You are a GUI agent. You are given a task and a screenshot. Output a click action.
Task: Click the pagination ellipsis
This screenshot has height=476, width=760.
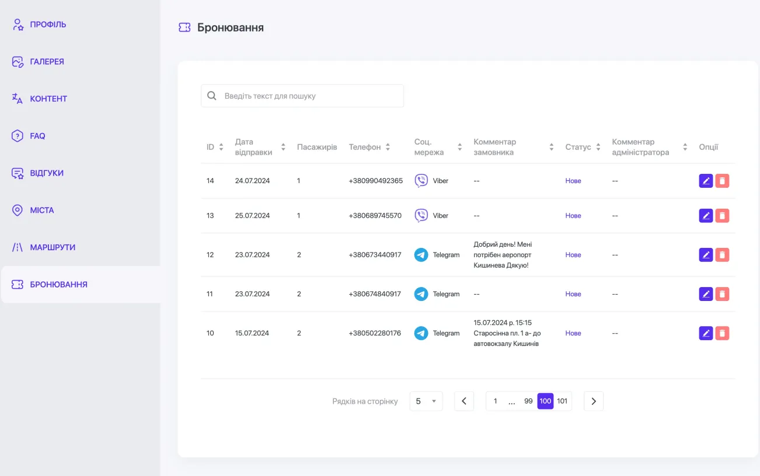click(x=512, y=401)
